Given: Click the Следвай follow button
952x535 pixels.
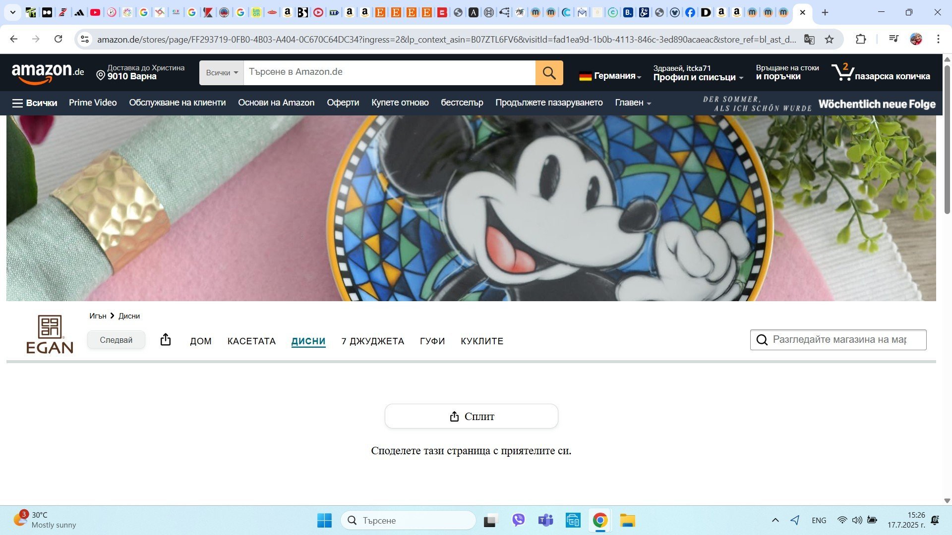Looking at the screenshot, I should (x=116, y=340).
